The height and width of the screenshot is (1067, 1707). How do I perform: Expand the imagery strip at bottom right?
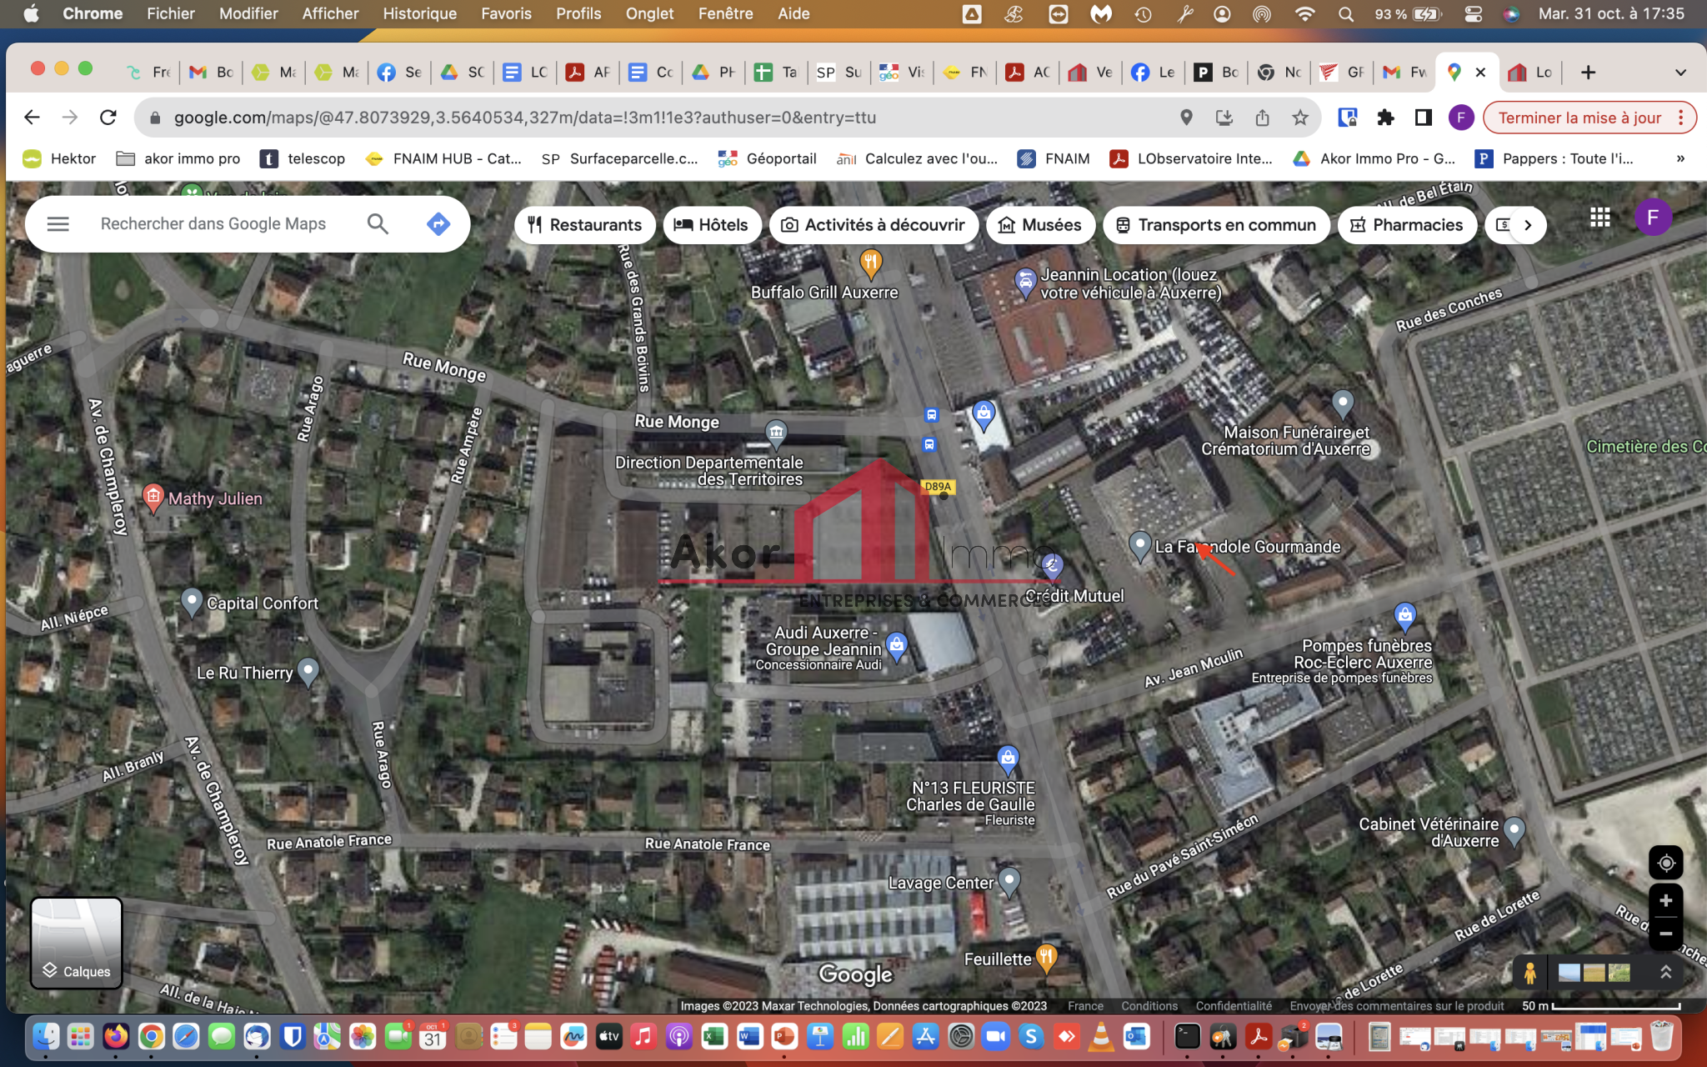pyautogui.click(x=1665, y=973)
